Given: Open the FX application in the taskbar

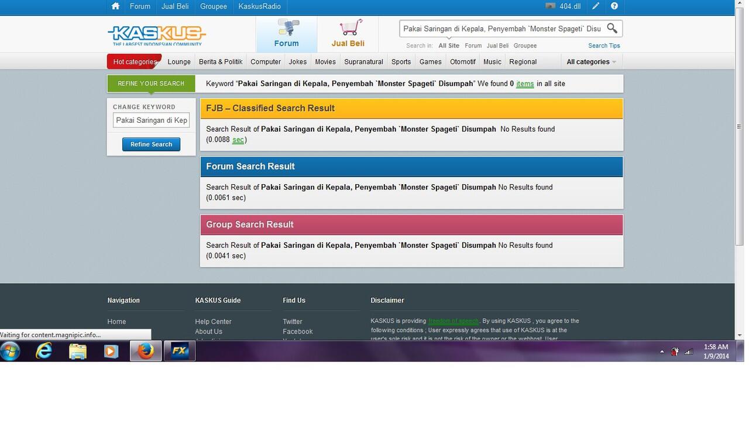Looking at the screenshot, I should coord(180,351).
